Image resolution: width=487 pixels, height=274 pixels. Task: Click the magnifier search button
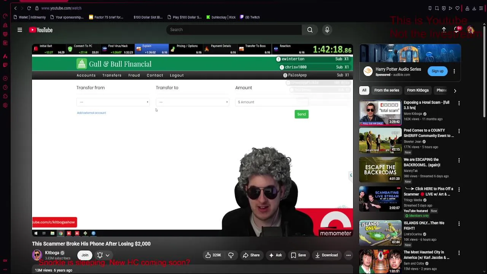point(310,30)
